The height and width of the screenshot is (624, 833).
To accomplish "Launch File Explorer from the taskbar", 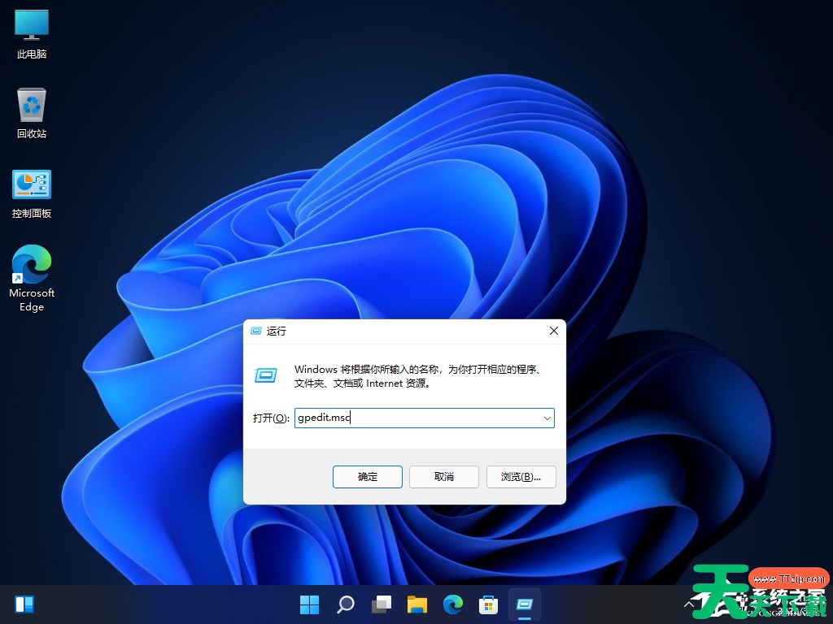I will click(x=417, y=604).
